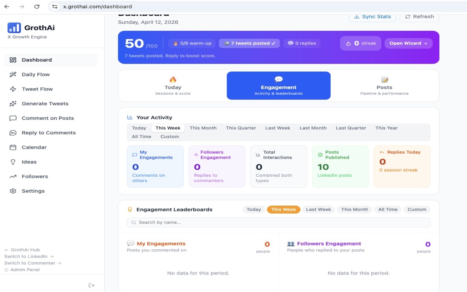Open the Calendar page in sidebar
This screenshot has height=292, width=467.
tap(34, 147)
